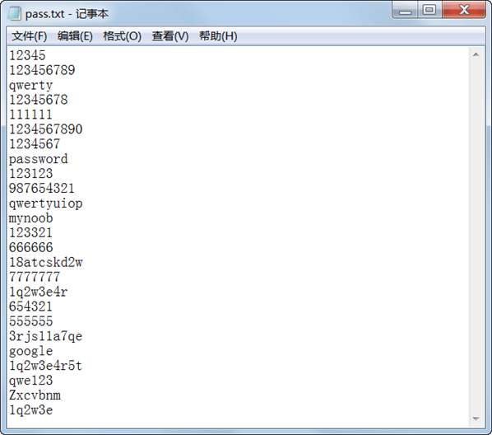
Task: Click on the line 111111
Action: click(30, 115)
